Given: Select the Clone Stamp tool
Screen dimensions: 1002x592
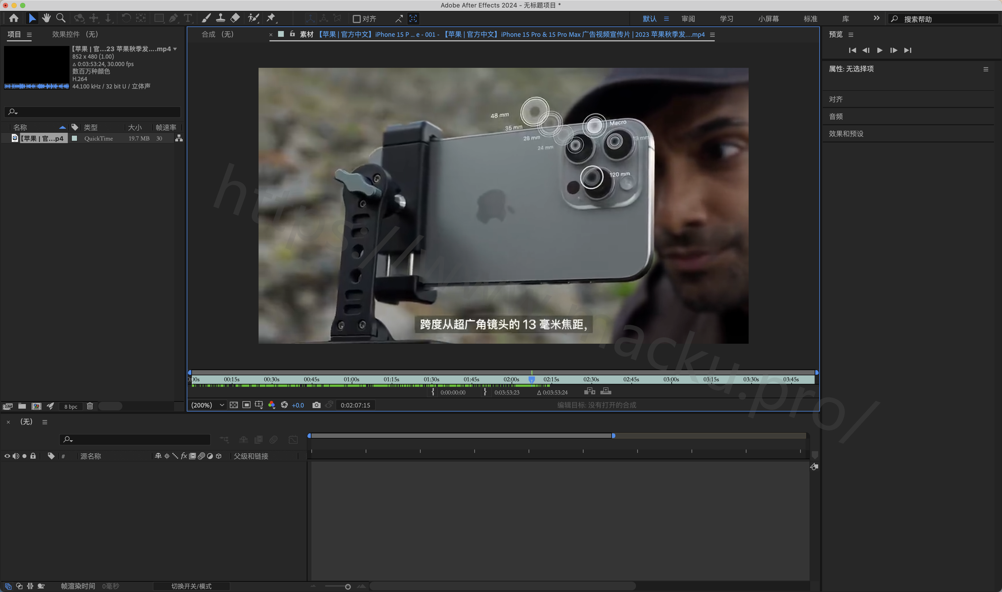Looking at the screenshot, I should 220,18.
